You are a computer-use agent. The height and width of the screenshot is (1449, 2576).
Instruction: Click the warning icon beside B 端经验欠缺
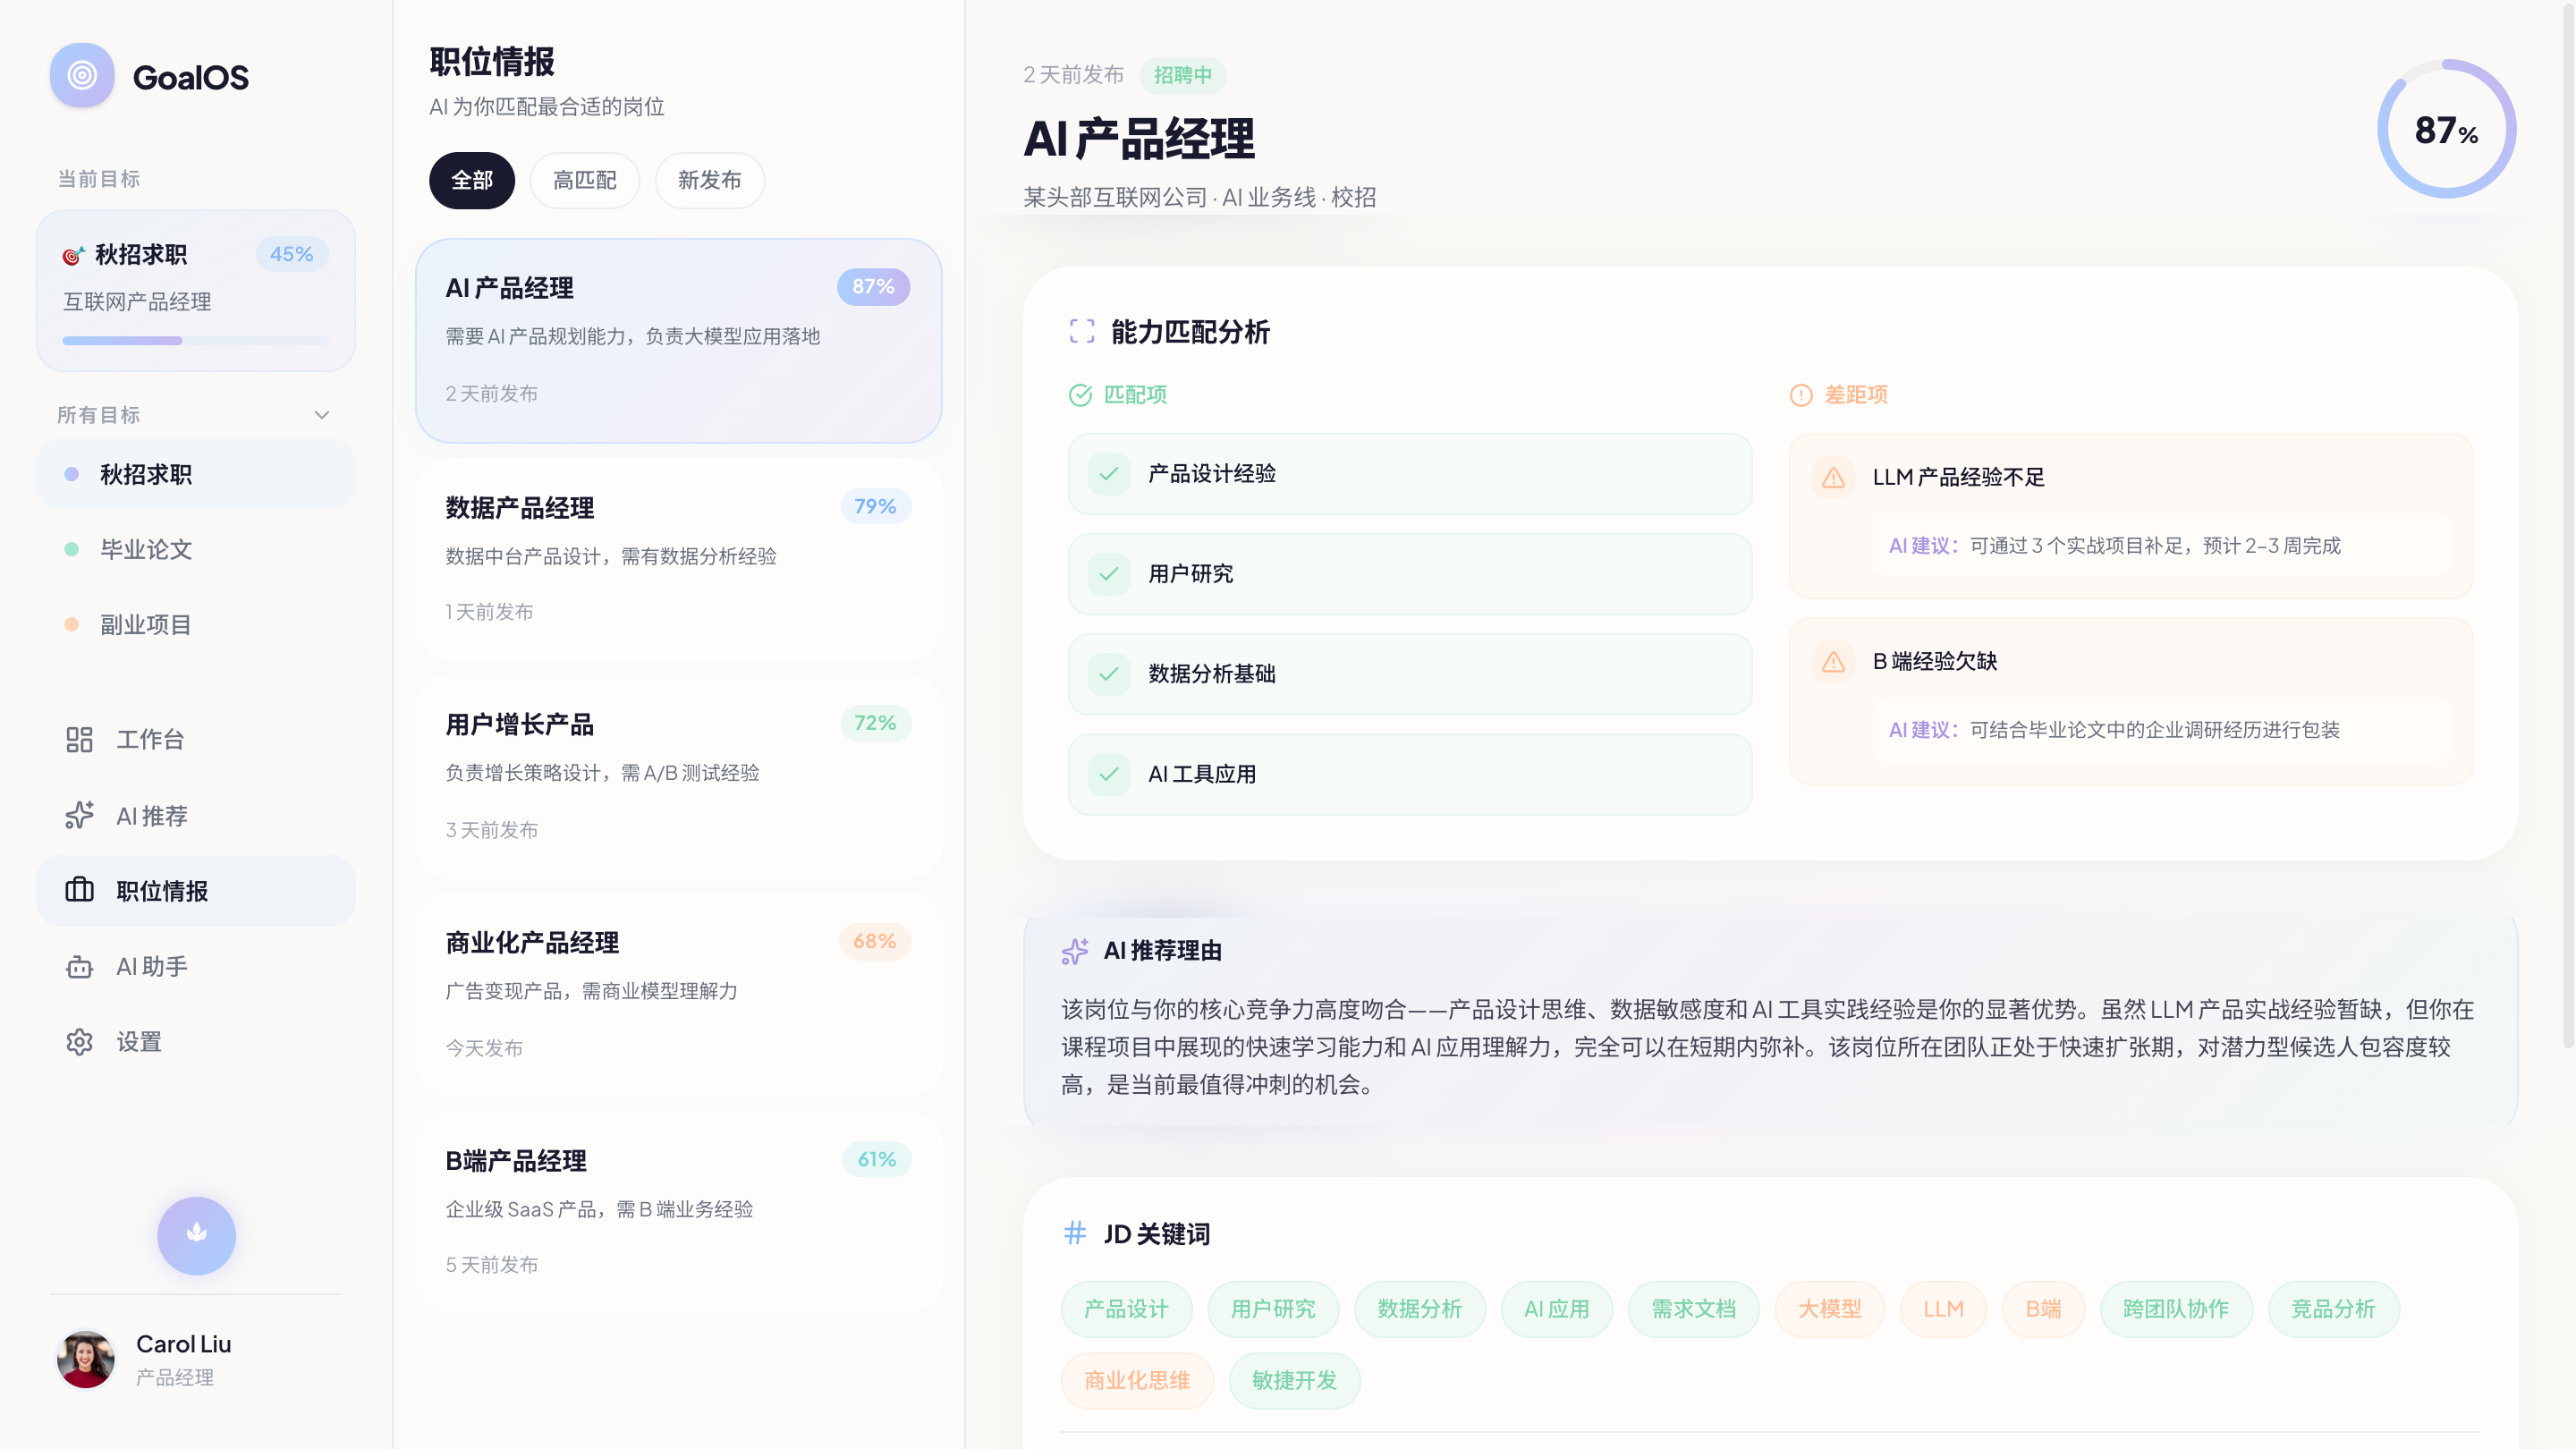point(1833,661)
